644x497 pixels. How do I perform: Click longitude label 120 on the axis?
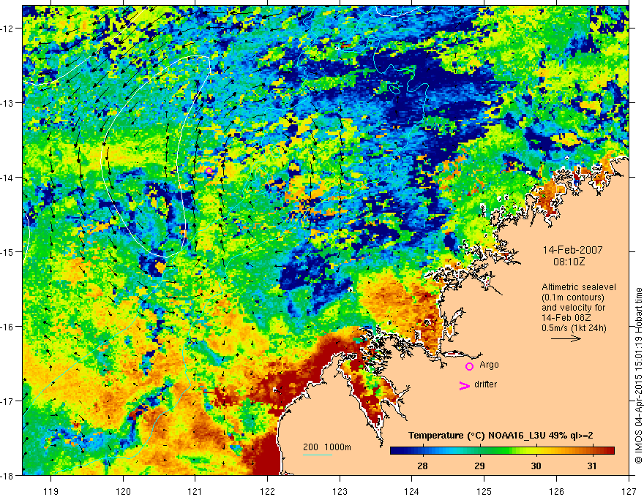[x=123, y=491]
